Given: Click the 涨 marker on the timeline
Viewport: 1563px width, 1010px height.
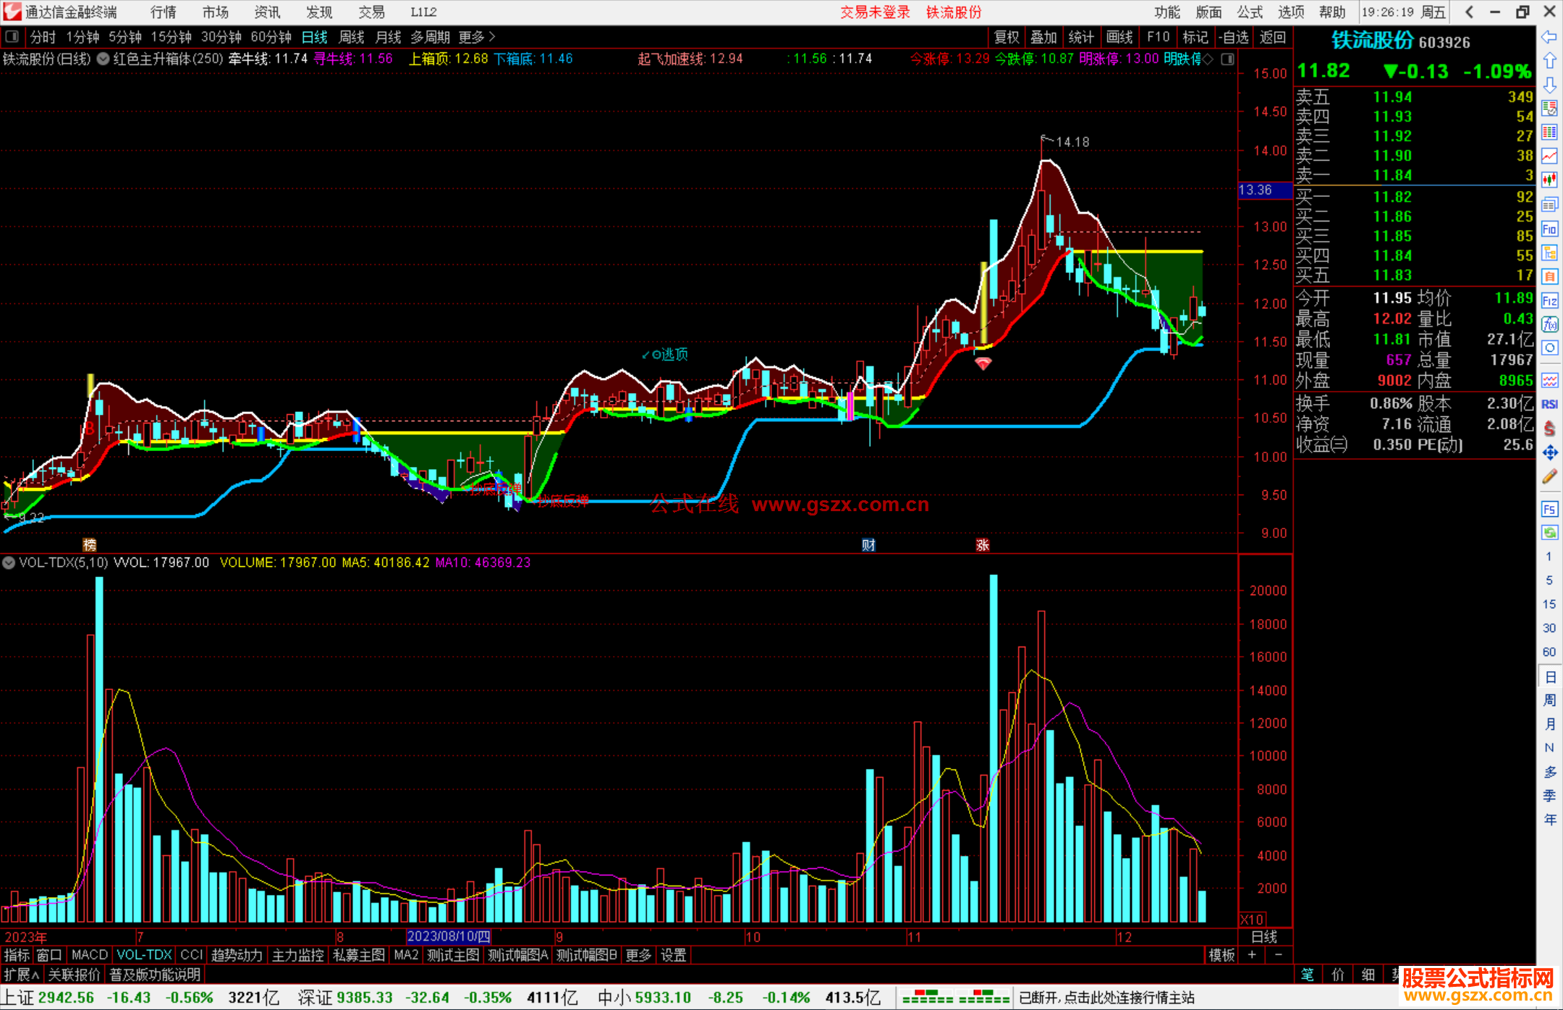Looking at the screenshot, I should click(x=982, y=544).
